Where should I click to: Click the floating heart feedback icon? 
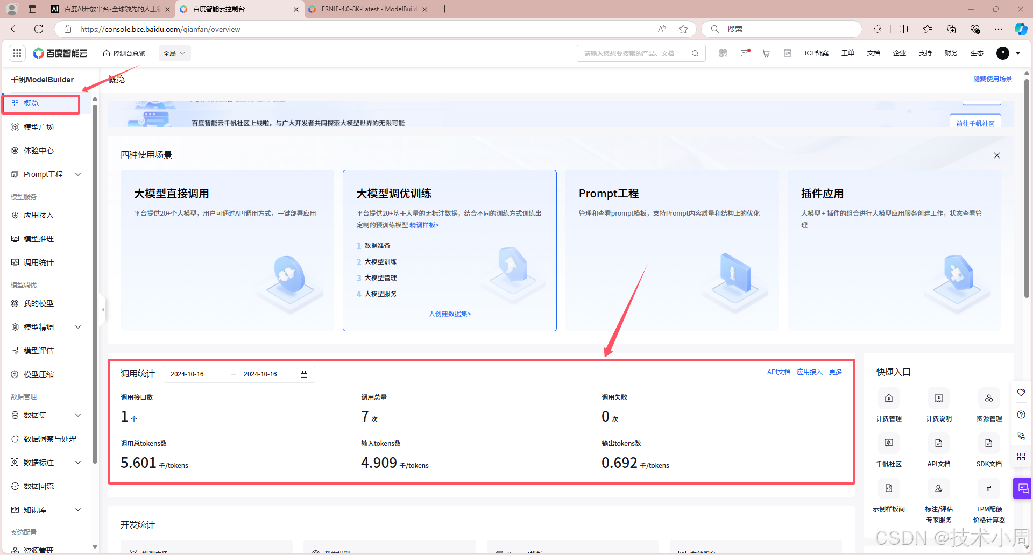(1021, 393)
